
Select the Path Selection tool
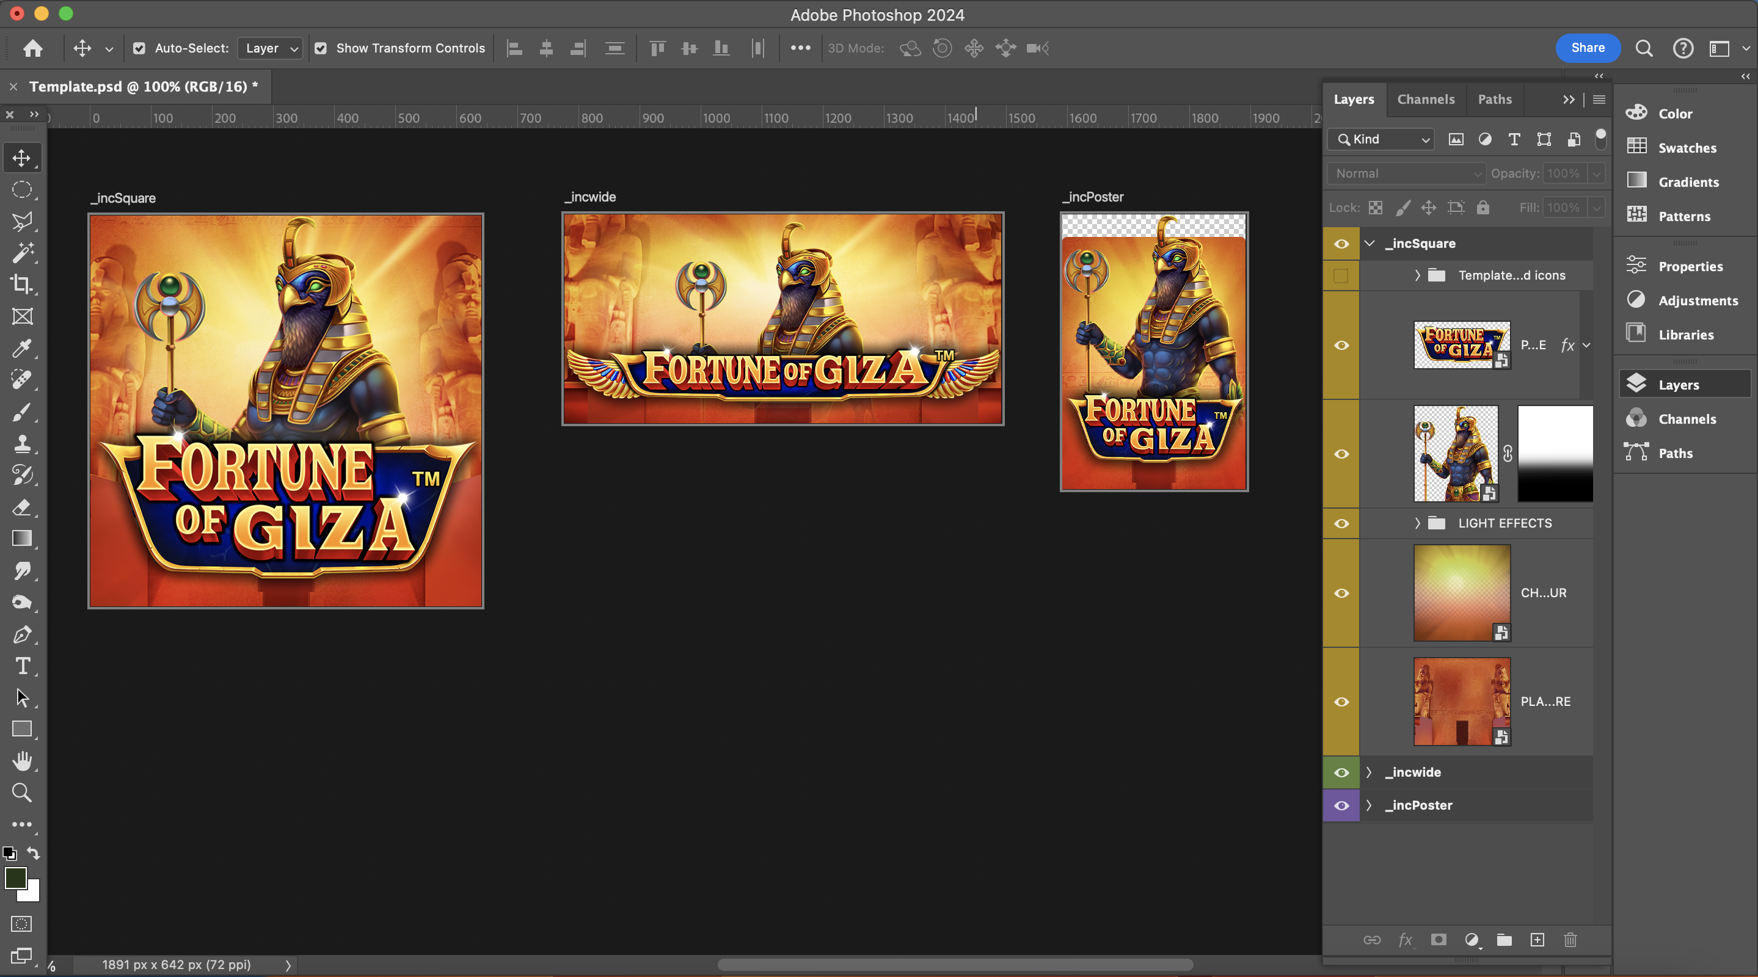pyautogui.click(x=22, y=697)
